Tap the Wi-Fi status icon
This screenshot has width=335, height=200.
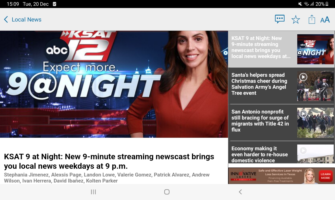click(x=306, y=4)
